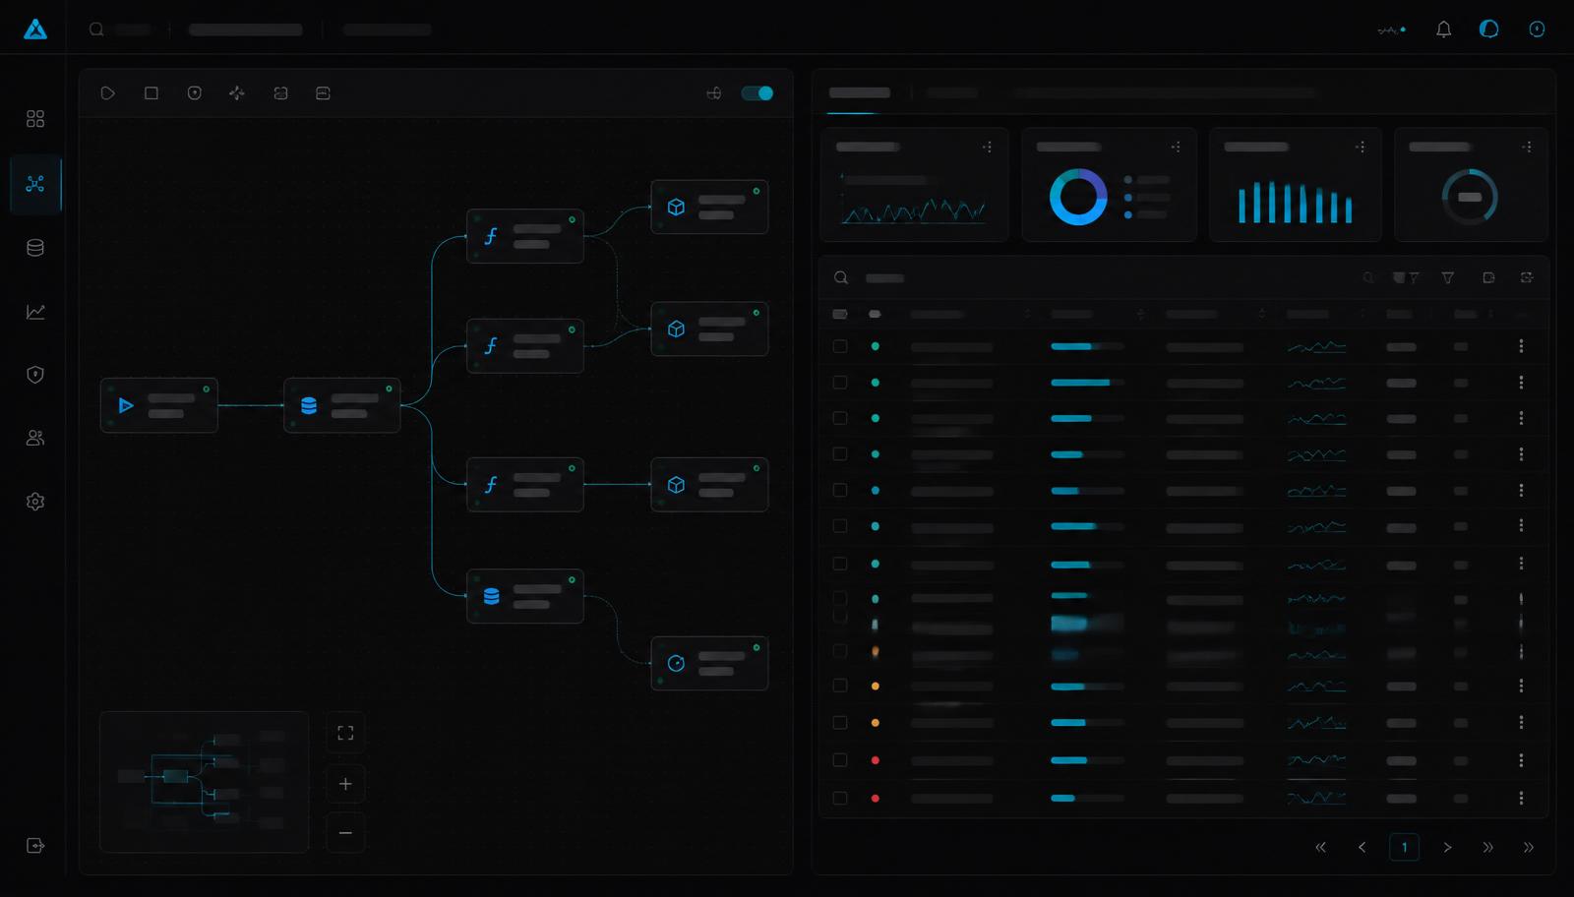Image resolution: width=1574 pixels, height=897 pixels.
Task: Open the notifications bell
Action: pos(1443,30)
